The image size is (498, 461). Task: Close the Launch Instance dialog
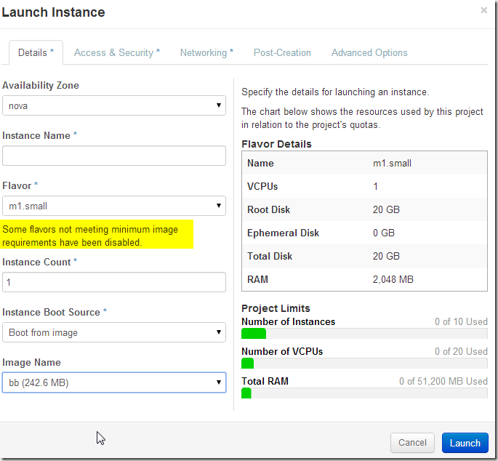pyautogui.click(x=483, y=10)
